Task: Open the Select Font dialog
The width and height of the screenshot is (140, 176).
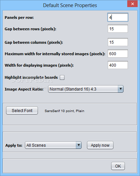Action: [22, 111]
